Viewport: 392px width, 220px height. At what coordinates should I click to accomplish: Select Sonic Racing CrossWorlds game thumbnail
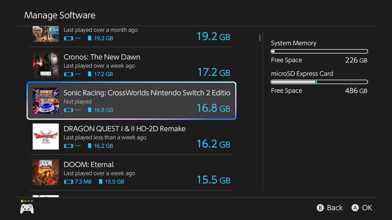coord(46,101)
